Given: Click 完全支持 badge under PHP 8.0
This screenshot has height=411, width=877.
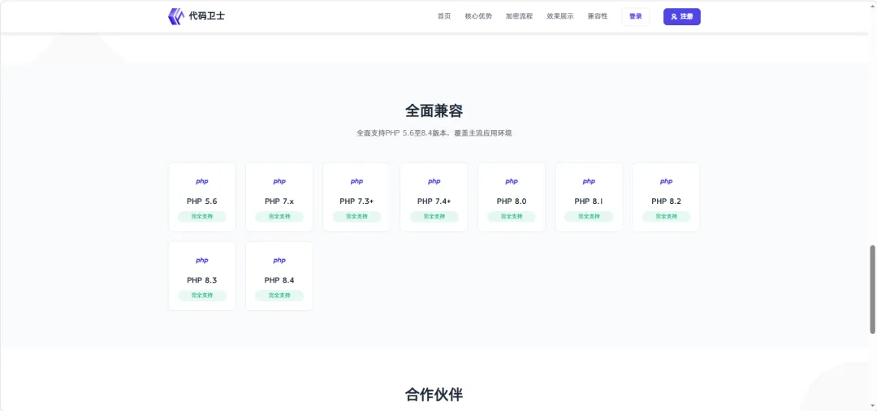Looking at the screenshot, I should coord(512,216).
